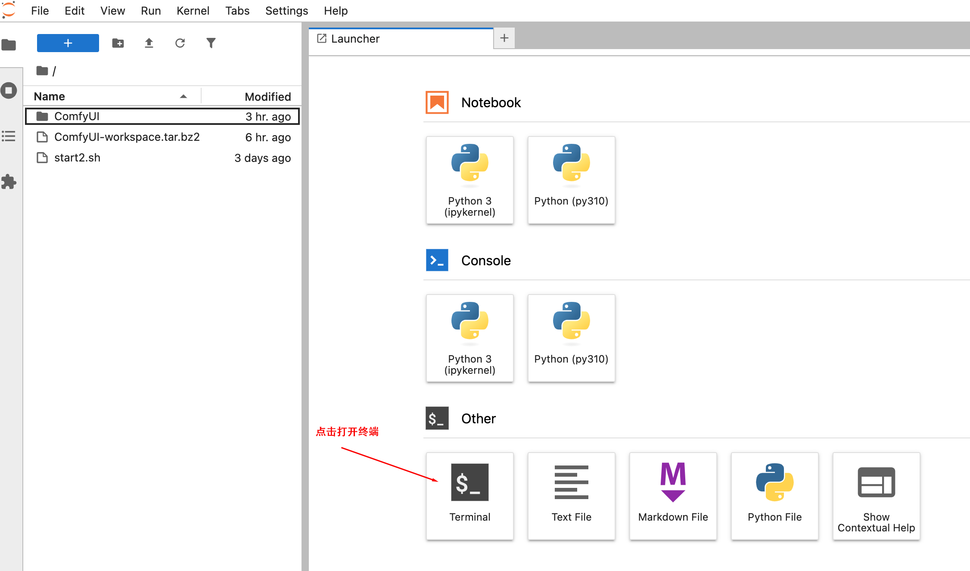970x571 pixels.
Task: Select the start2.sh file
Action: click(162, 158)
